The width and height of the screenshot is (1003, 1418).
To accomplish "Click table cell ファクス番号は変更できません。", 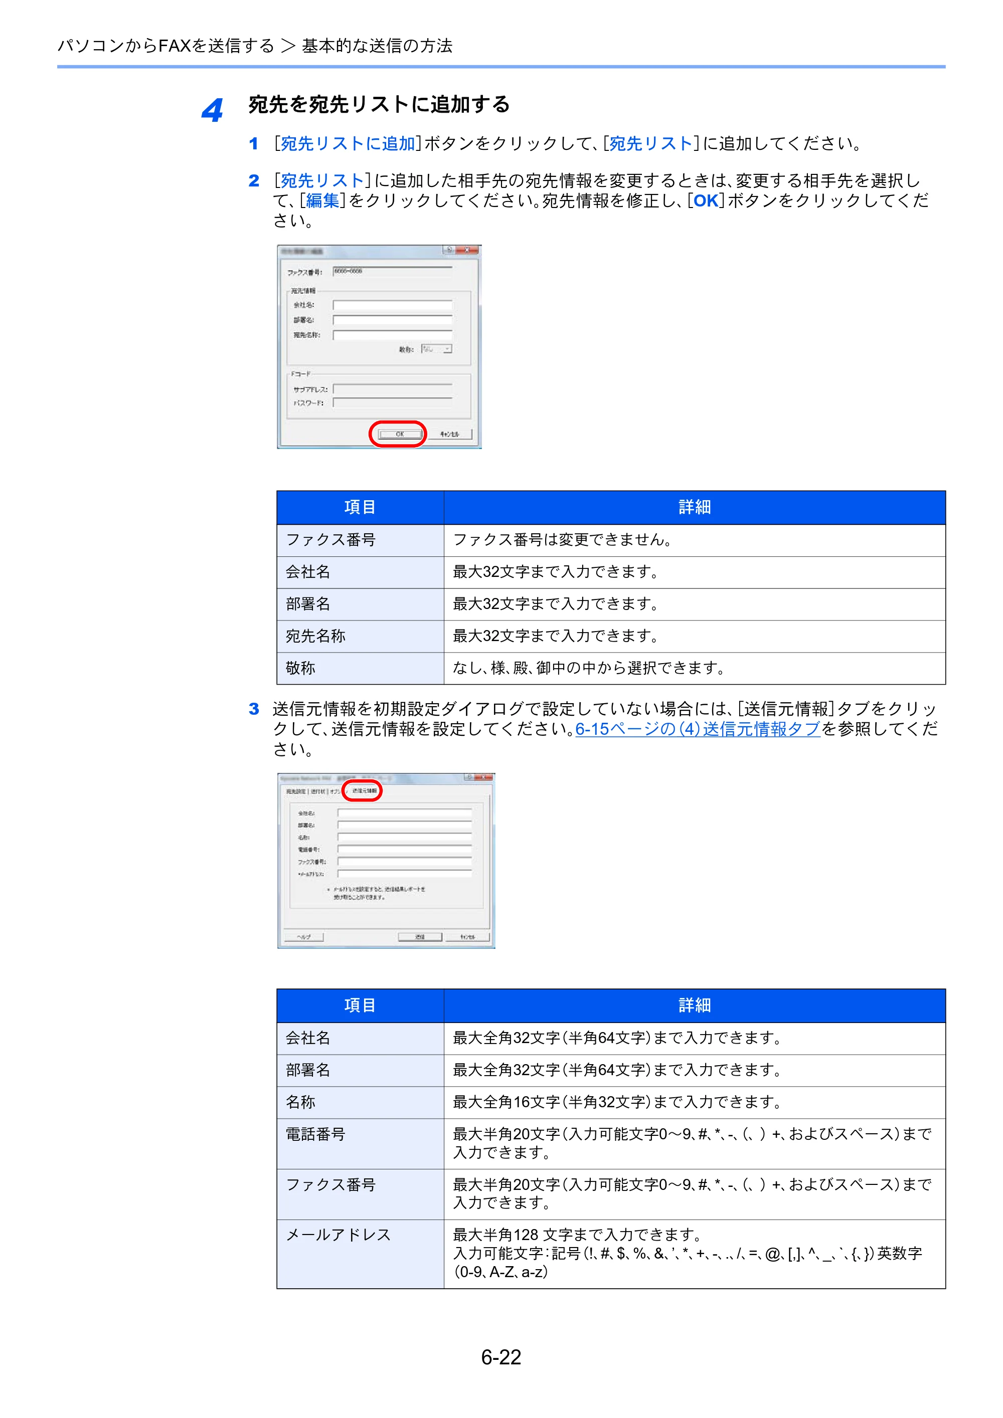I will tap(695, 540).
